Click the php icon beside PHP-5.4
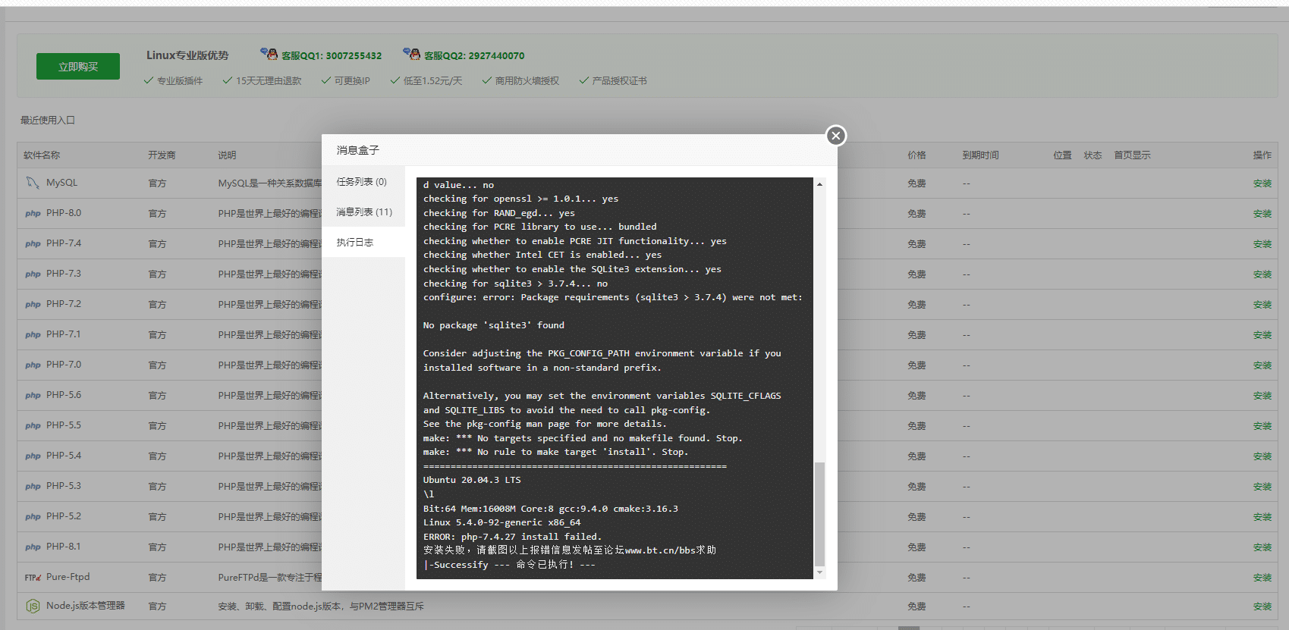 coord(33,456)
